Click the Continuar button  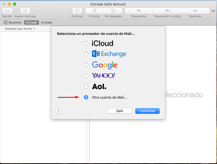147,111
